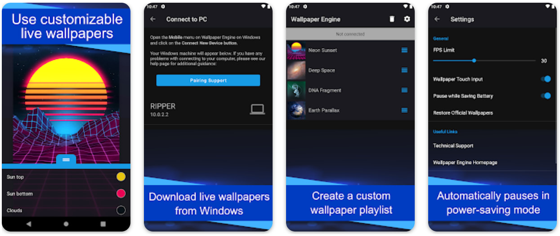Tap reorder handle for Neon Sunset

[x=404, y=50]
